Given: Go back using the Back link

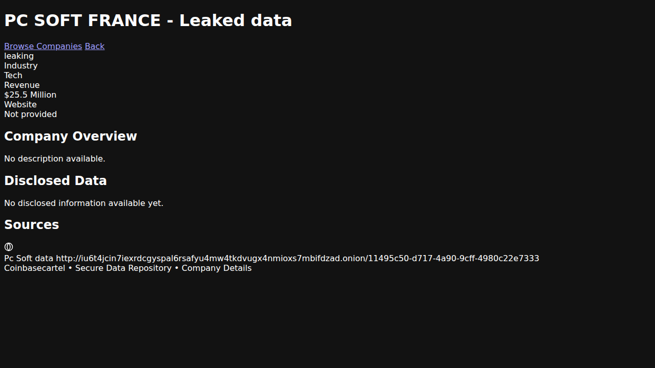Looking at the screenshot, I should (95, 46).
